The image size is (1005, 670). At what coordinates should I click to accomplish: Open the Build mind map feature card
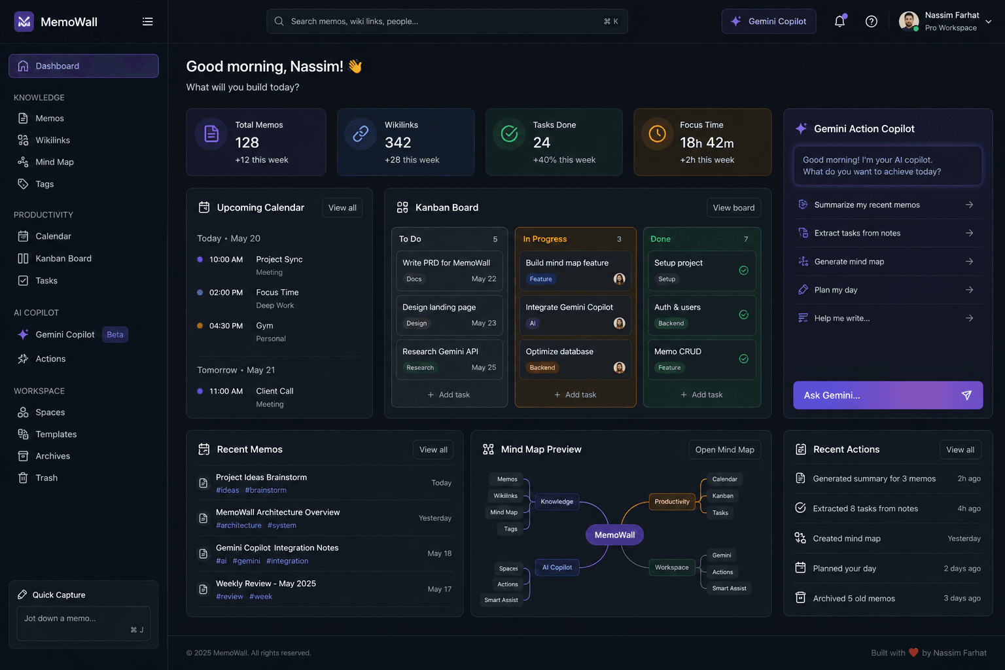(576, 271)
